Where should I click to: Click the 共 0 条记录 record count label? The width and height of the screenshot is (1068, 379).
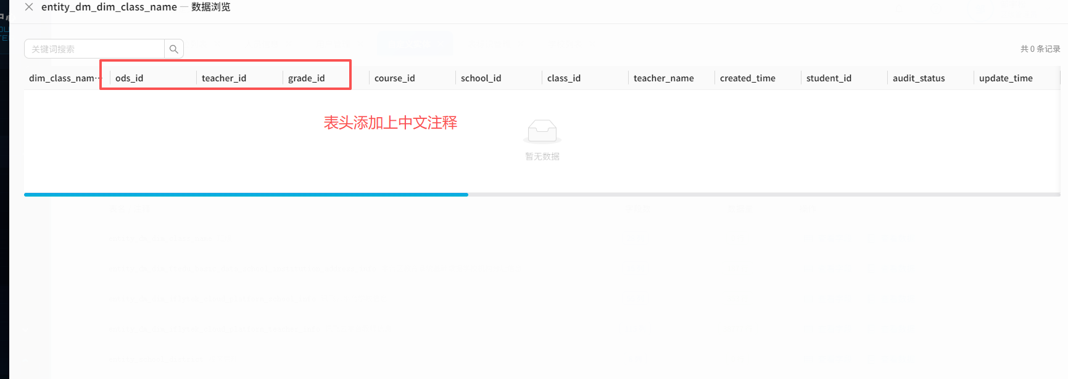click(1040, 49)
